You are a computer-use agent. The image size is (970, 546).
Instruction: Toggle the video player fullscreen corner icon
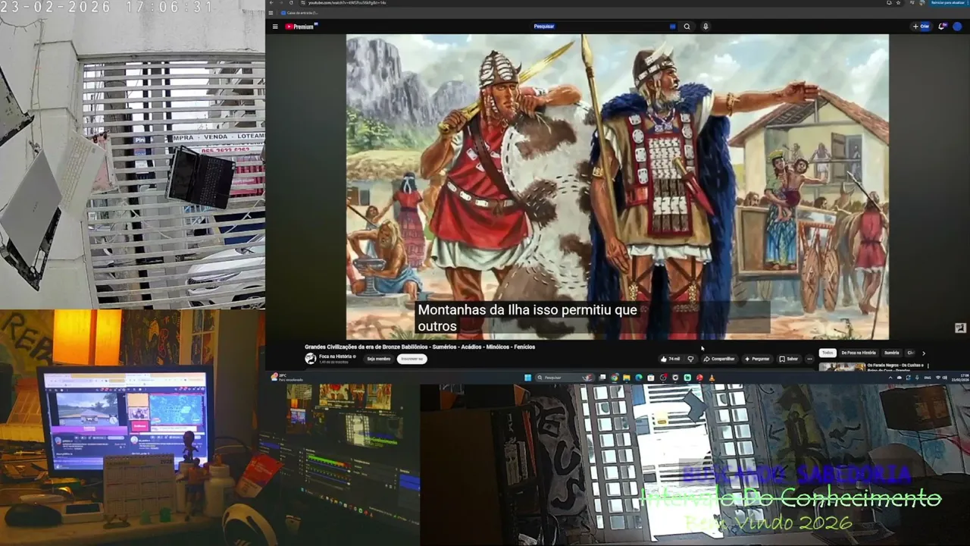click(960, 328)
